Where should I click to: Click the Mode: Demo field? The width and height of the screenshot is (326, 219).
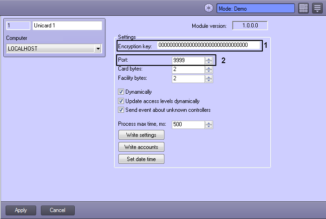(x=255, y=8)
